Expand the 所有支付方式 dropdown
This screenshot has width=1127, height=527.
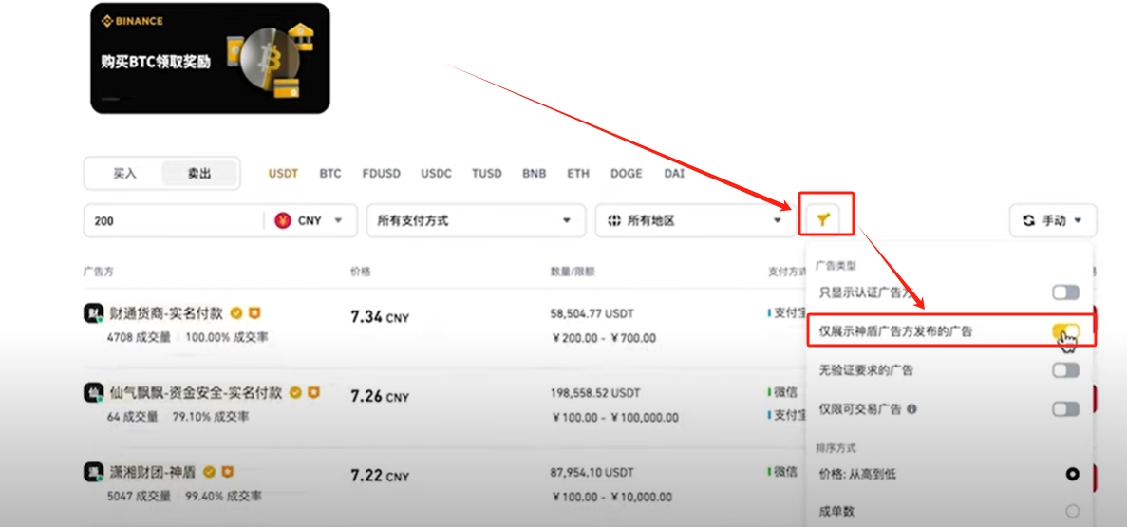pos(475,220)
